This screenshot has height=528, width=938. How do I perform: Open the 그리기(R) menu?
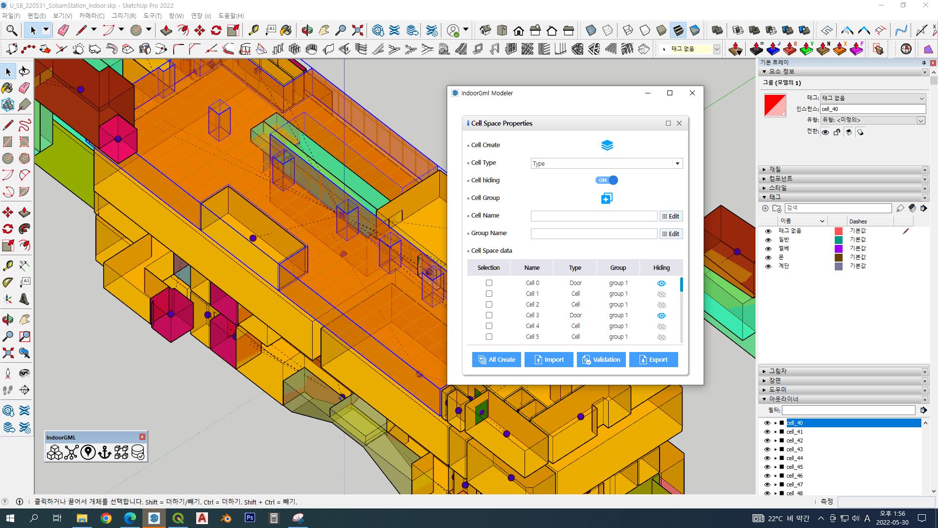124,16
